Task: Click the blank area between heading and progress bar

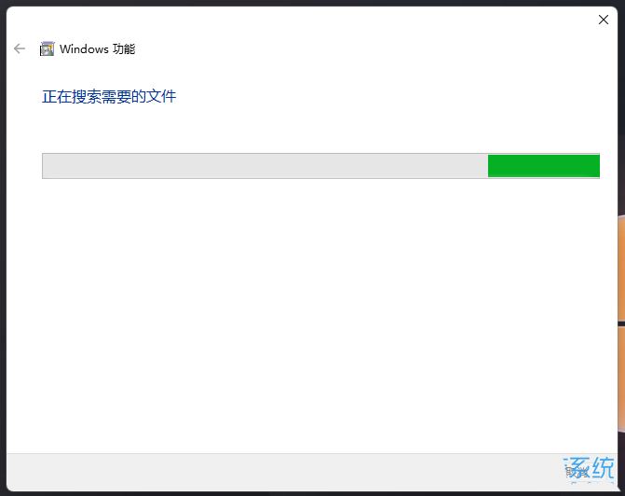Action: pos(311,129)
